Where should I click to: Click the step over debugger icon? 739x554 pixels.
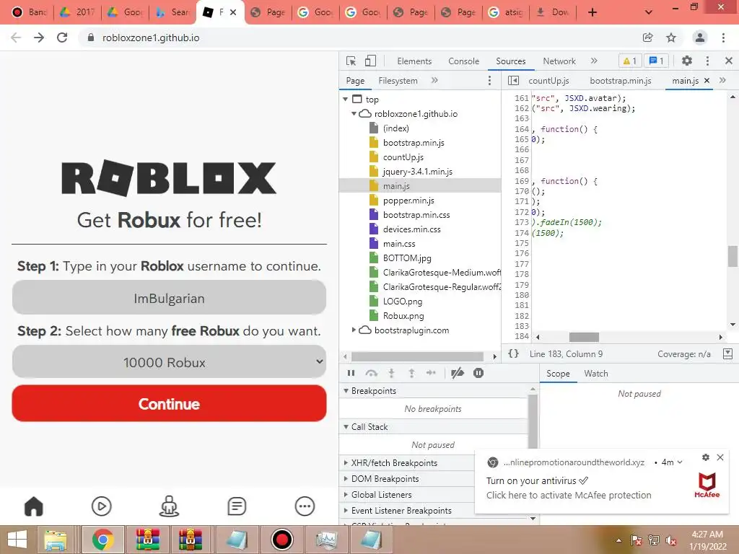[x=372, y=373]
